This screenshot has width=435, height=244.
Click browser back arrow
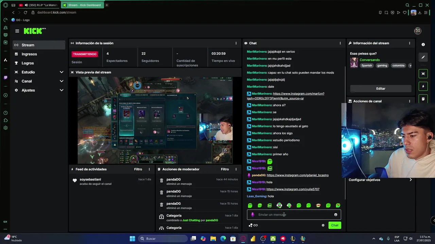(13, 13)
